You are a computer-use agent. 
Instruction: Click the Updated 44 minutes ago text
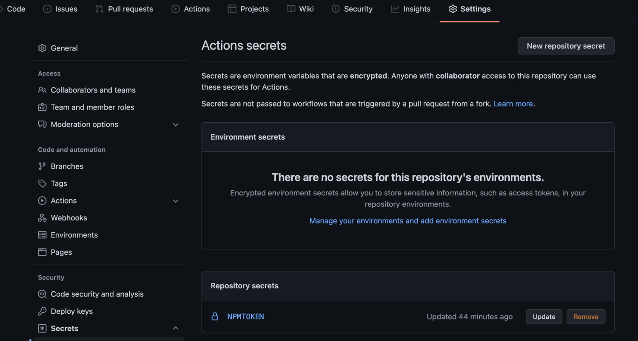pyautogui.click(x=470, y=316)
